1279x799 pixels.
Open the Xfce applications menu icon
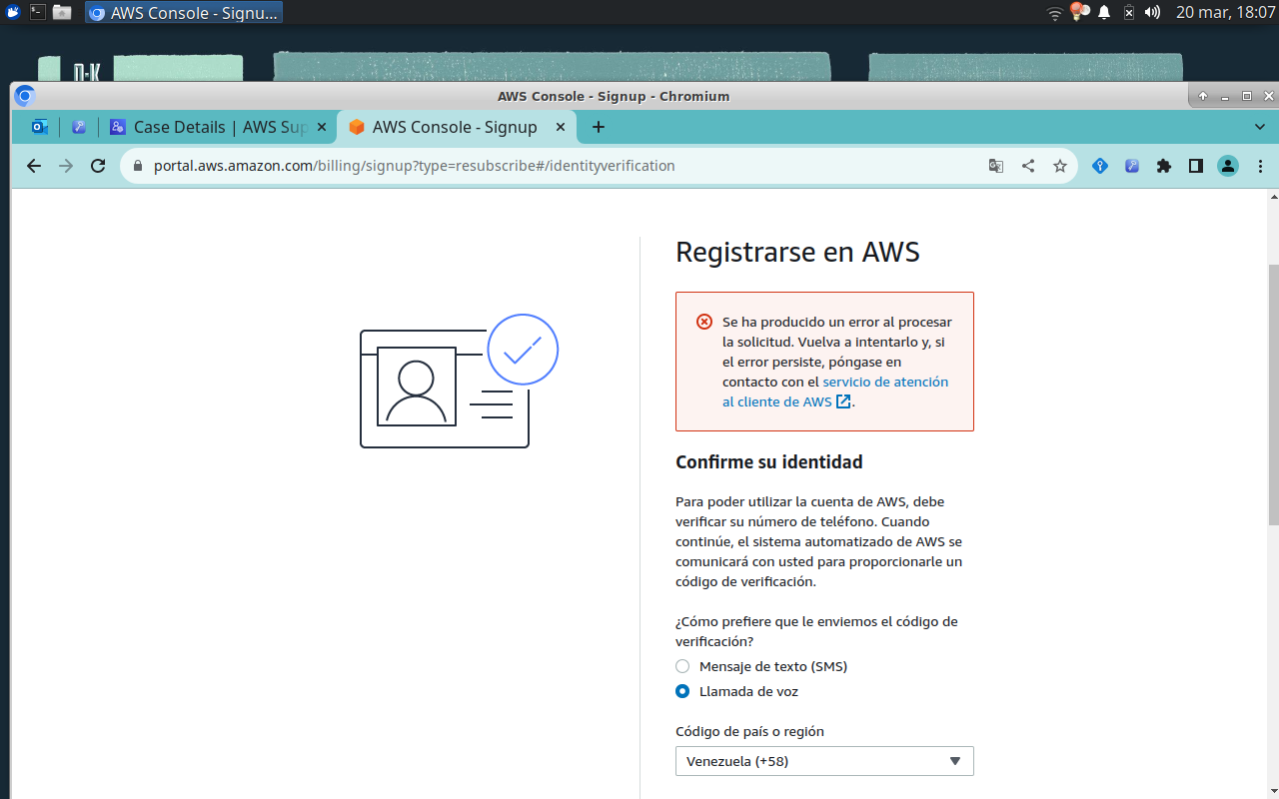13,12
